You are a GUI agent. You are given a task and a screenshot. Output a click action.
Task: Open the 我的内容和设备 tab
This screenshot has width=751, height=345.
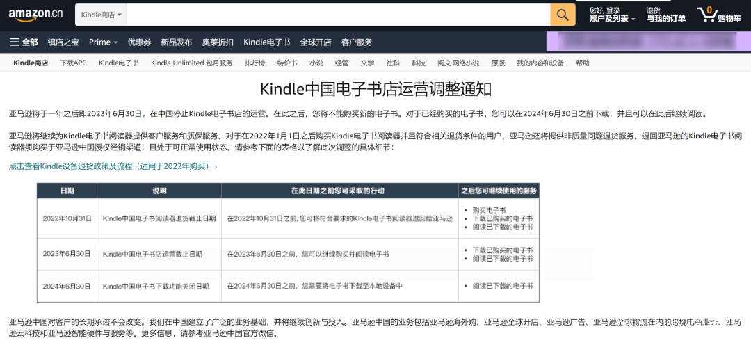tap(540, 63)
